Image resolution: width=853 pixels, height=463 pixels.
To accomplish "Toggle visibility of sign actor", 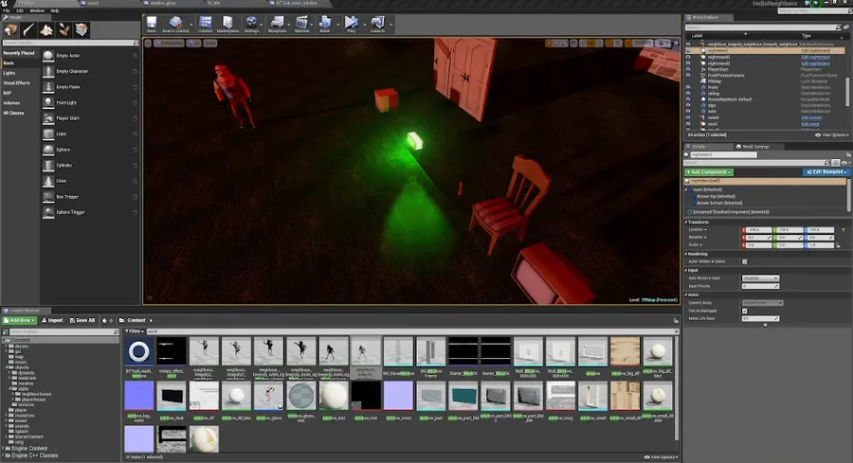I will [688, 105].
